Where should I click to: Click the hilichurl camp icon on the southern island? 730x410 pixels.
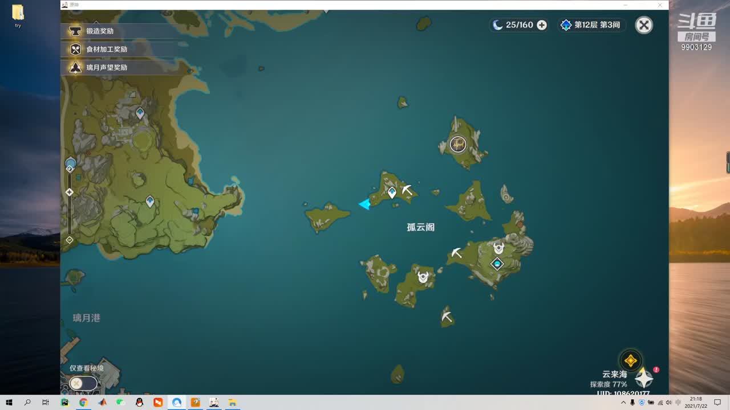423,277
